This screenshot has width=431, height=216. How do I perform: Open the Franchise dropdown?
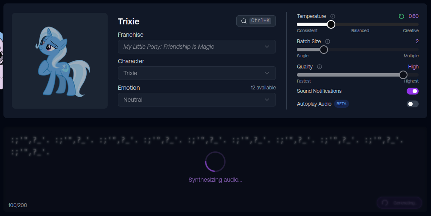pos(197,47)
